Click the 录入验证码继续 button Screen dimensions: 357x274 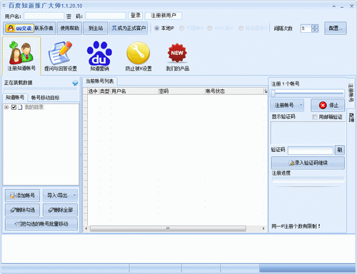click(308, 163)
